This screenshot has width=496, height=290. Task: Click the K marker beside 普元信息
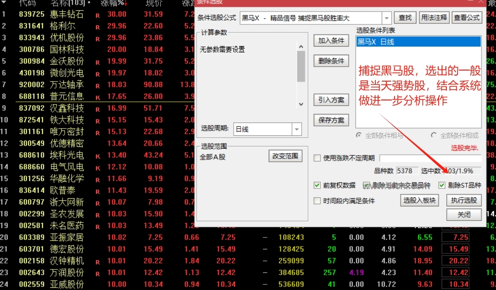[98, 97]
